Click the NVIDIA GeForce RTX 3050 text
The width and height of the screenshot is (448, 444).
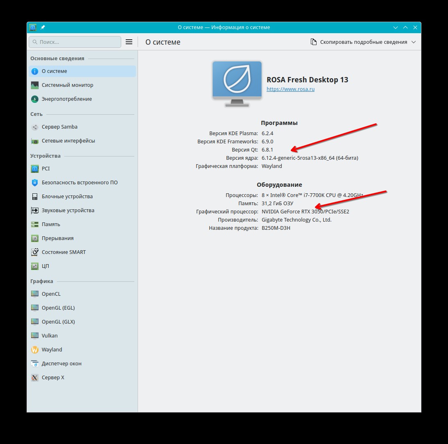[x=305, y=212]
